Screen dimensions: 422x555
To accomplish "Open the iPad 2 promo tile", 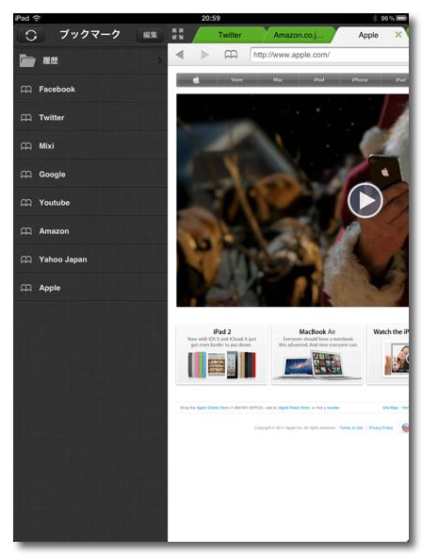I will [221, 354].
